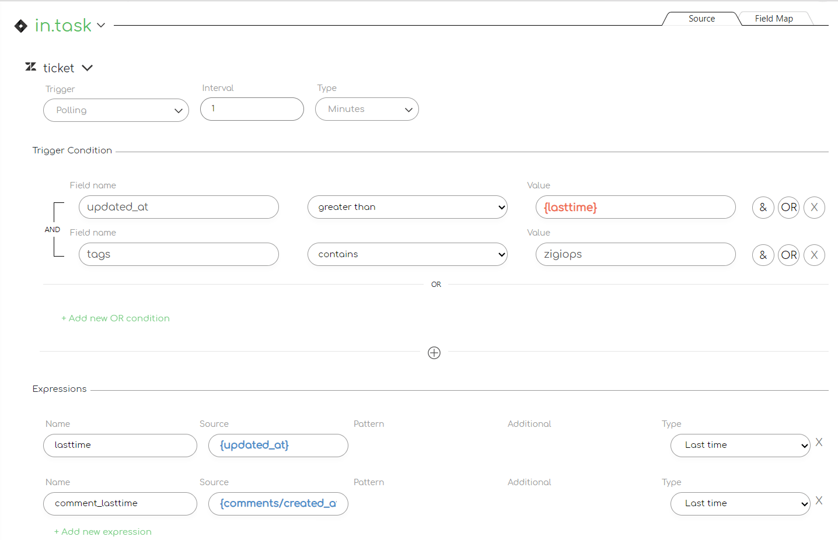Viewport: 838px width, 540px height.
Task: Click the diamond logo icon beside in.task
Action: (x=21, y=26)
